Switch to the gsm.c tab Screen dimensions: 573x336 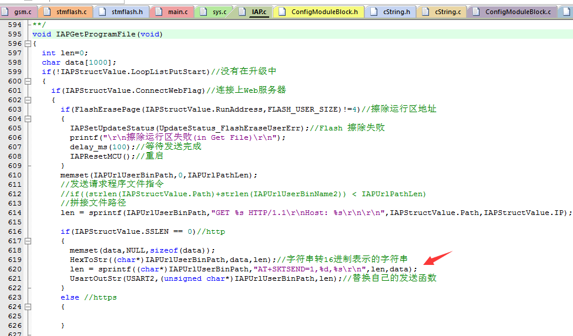point(19,12)
